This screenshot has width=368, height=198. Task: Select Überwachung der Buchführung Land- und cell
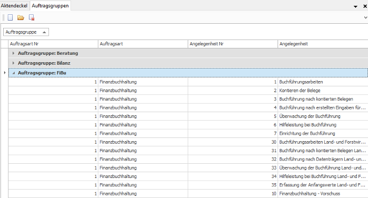coord(323,167)
